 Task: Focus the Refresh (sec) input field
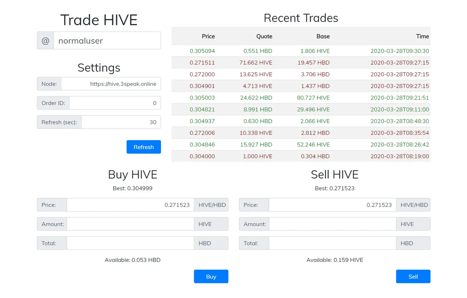[x=121, y=122]
